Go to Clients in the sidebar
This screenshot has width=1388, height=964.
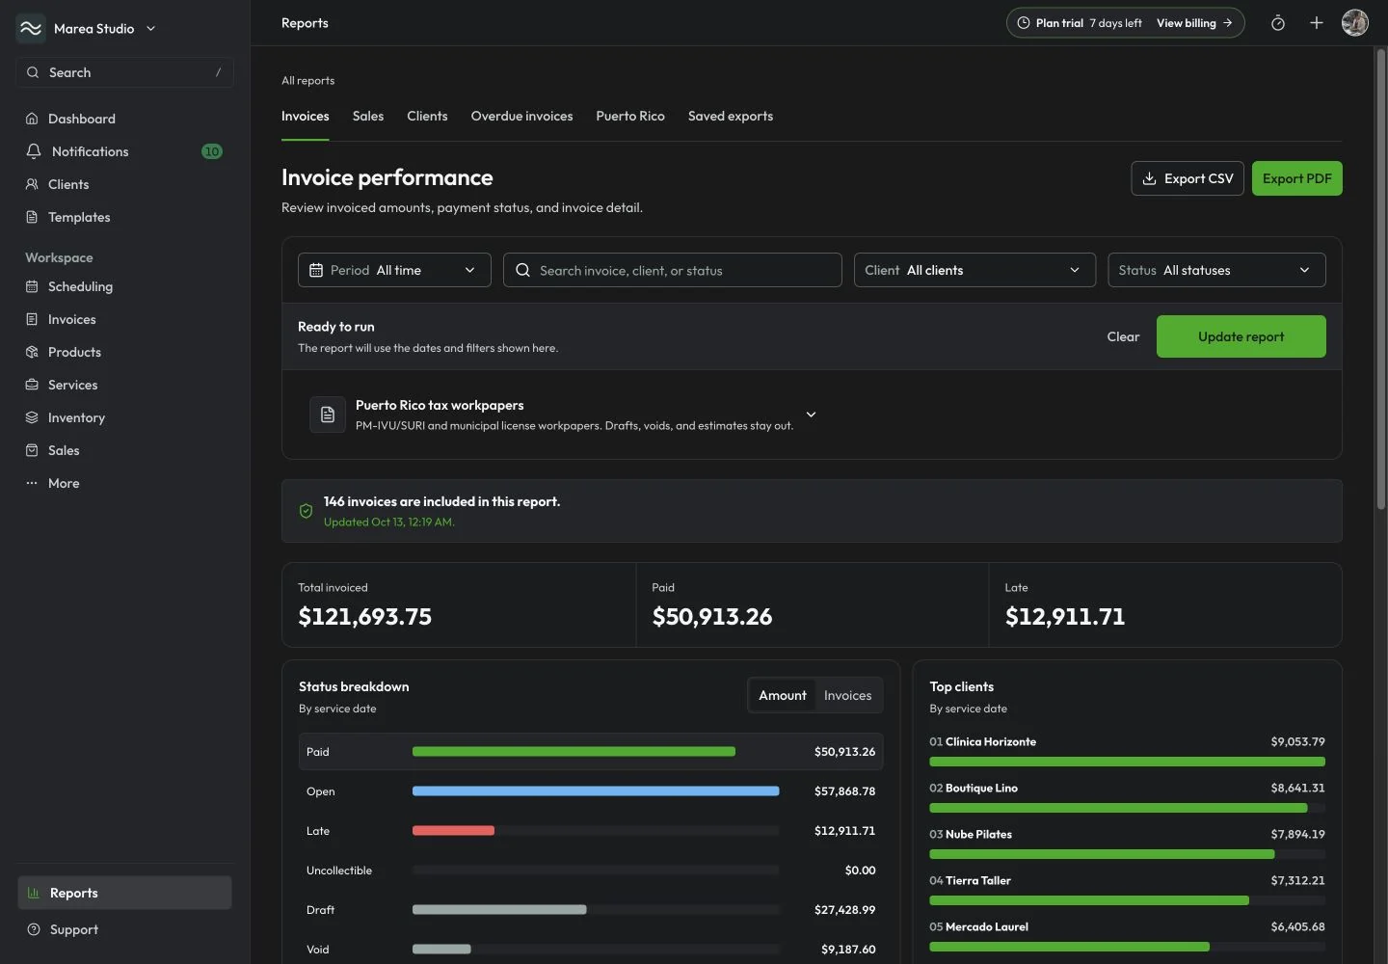(x=125, y=184)
